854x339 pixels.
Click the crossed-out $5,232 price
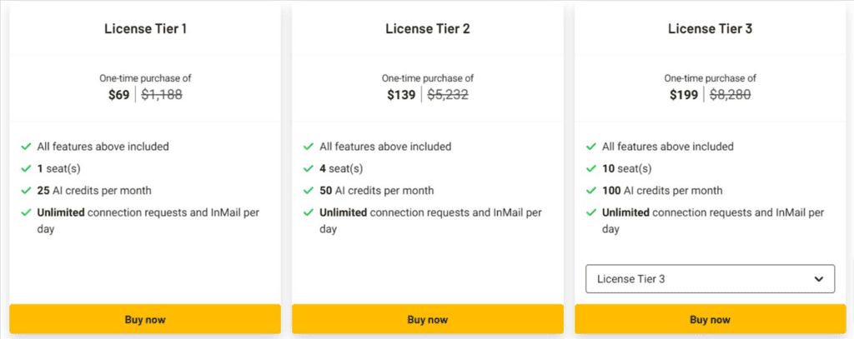(x=448, y=95)
